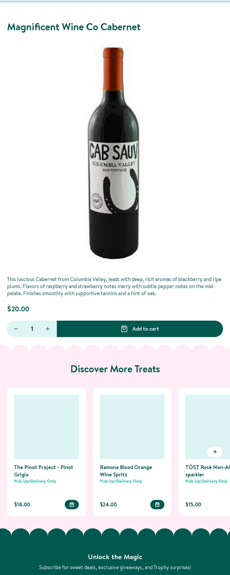The width and height of the screenshot is (230, 575).
Task: Add Pinot Project Pinot Grigio to cart
Action: click(x=72, y=505)
